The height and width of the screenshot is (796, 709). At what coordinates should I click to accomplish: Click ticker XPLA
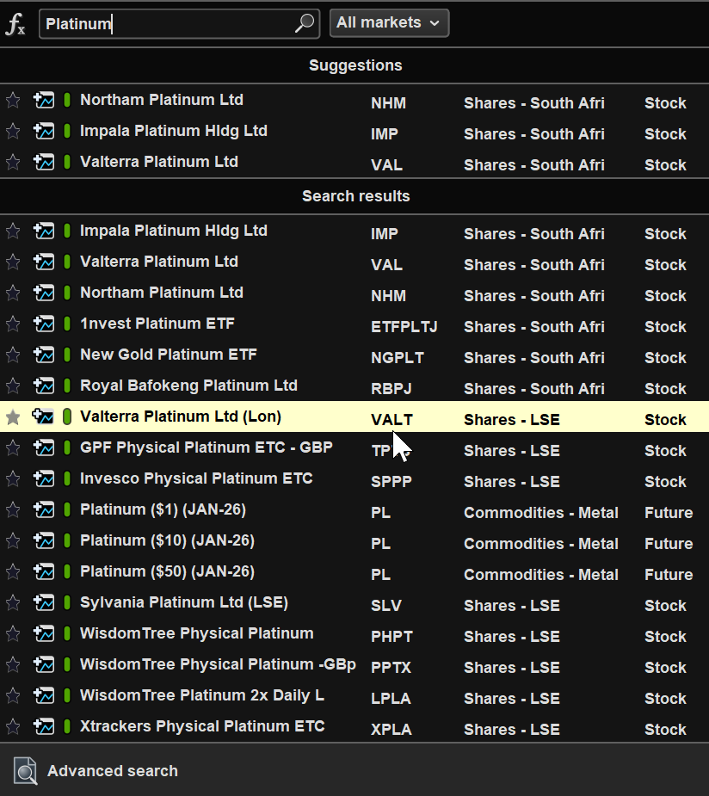[x=391, y=730]
